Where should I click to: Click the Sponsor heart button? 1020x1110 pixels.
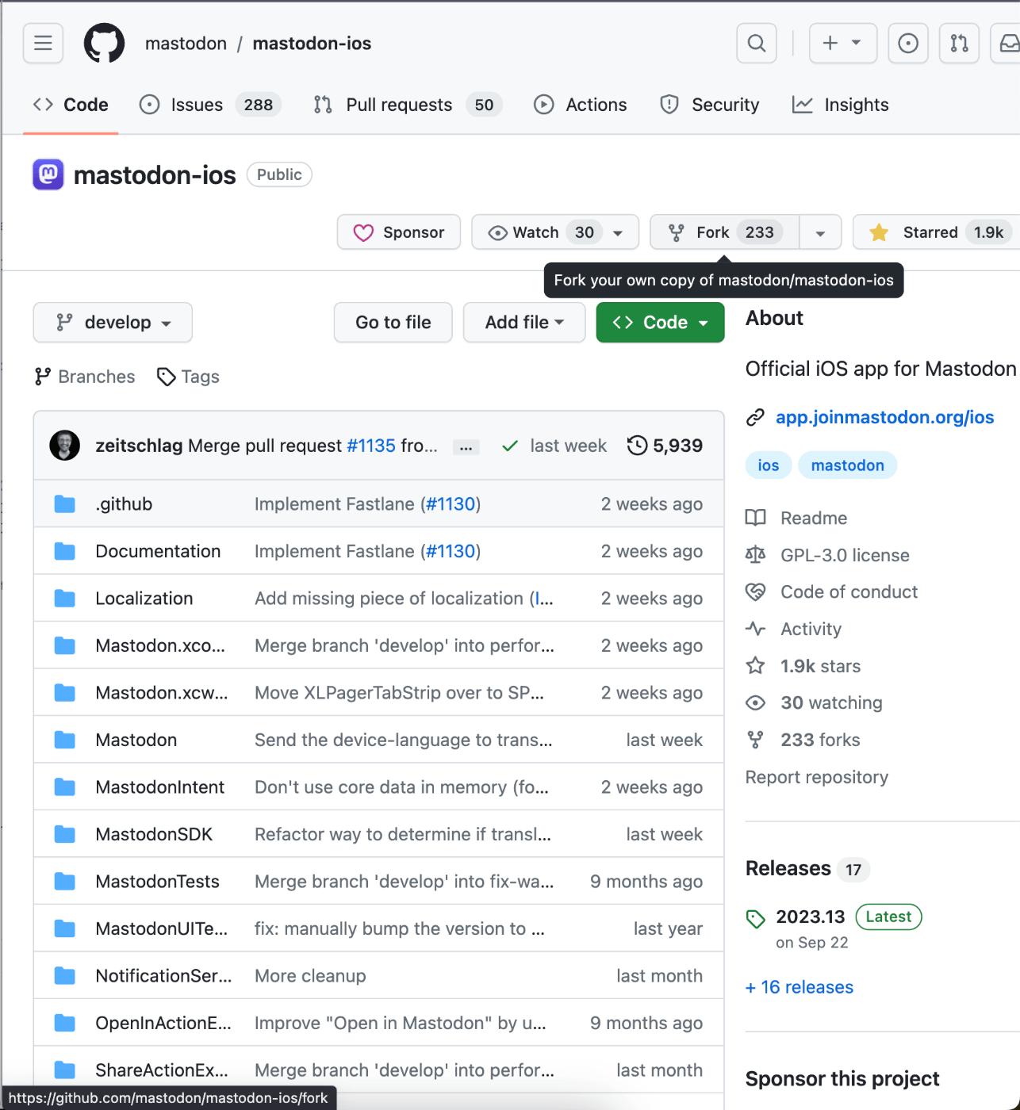click(399, 232)
